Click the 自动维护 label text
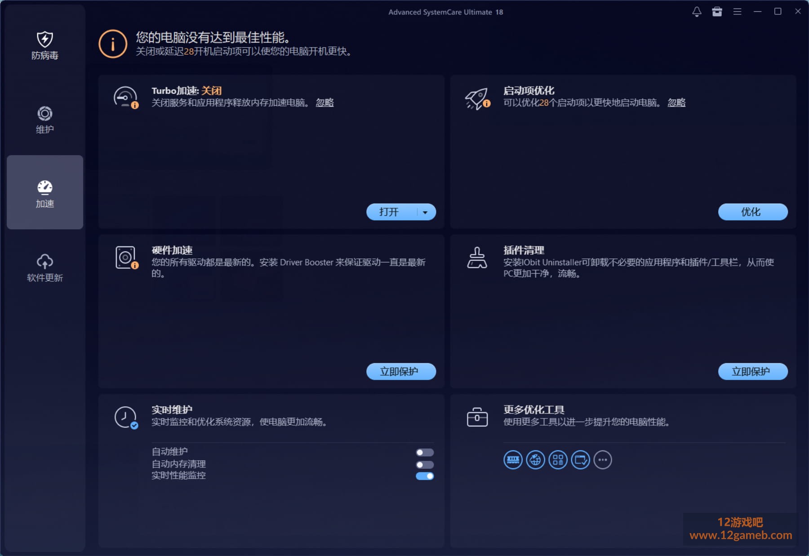The image size is (809, 556). coord(170,451)
